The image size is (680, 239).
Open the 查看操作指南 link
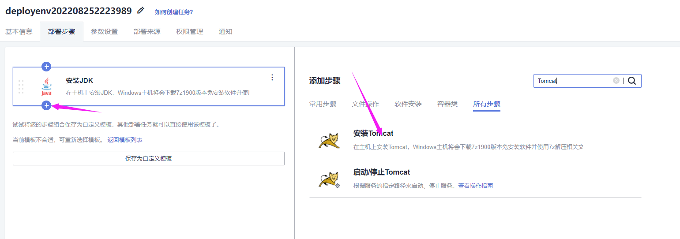(475, 186)
